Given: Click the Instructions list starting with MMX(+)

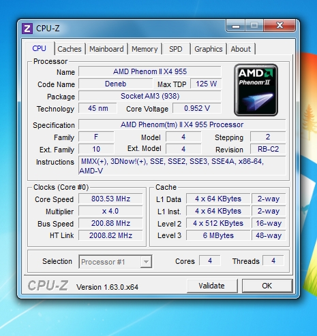Looking at the screenshot, I should coord(182,166).
